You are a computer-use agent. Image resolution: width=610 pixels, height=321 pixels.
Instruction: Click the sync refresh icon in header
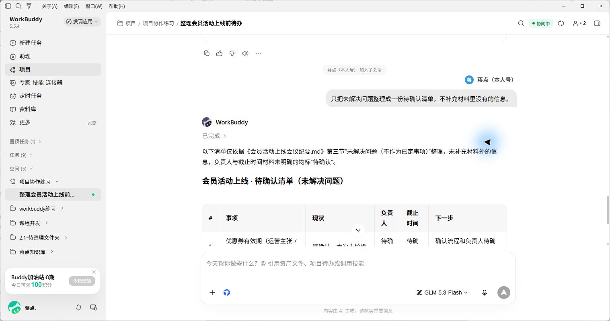coord(561,23)
